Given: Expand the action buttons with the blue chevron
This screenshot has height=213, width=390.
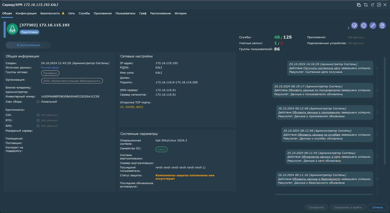Looking at the screenshot, I should click(349, 28).
